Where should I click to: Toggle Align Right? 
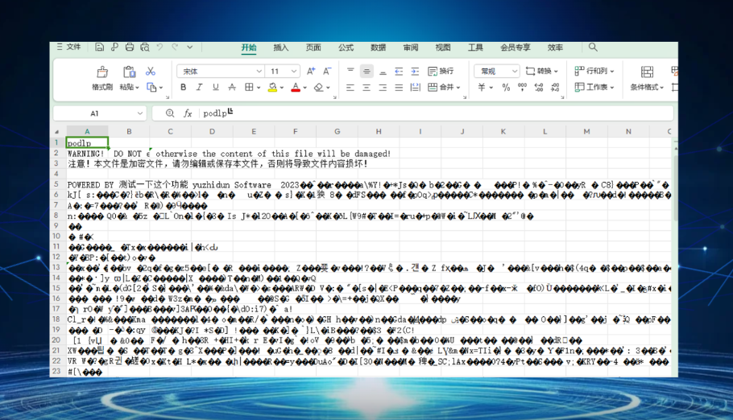383,88
